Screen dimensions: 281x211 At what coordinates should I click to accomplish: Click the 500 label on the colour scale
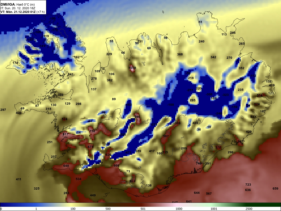[108, 209]
